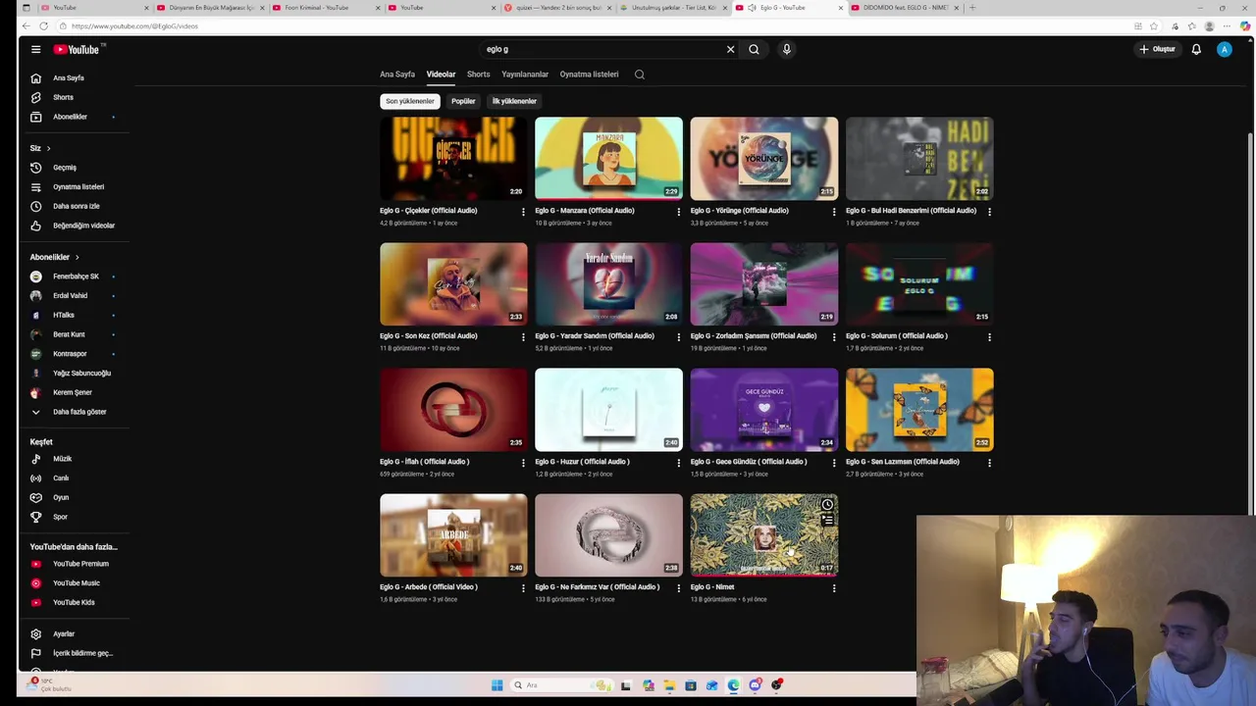Open three-dot menu for Arbede video
This screenshot has width=1256, height=706.
(523, 587)
